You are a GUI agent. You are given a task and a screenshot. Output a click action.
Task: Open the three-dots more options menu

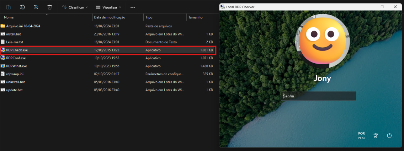[133, 7]
